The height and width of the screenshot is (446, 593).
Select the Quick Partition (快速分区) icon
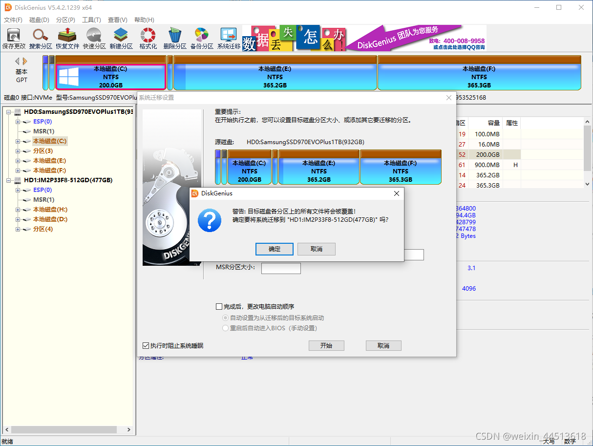click(x=94, y=39)
